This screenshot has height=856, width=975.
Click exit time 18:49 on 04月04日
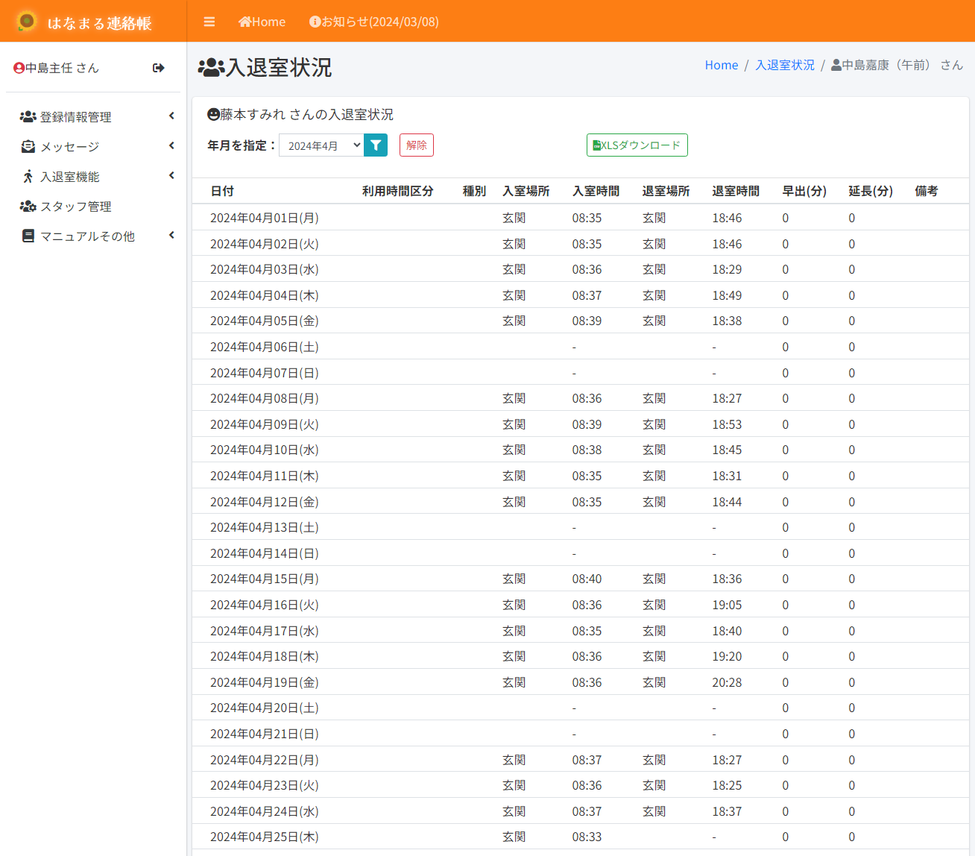point(727,296)
